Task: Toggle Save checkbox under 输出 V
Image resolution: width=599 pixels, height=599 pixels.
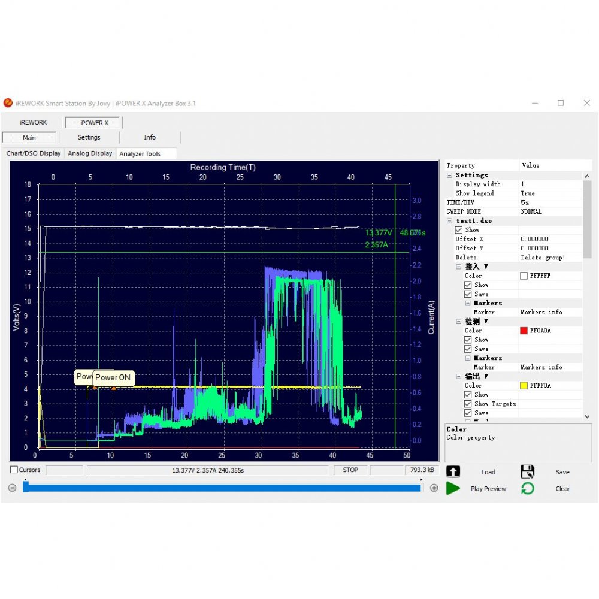Action: [468, 413]
